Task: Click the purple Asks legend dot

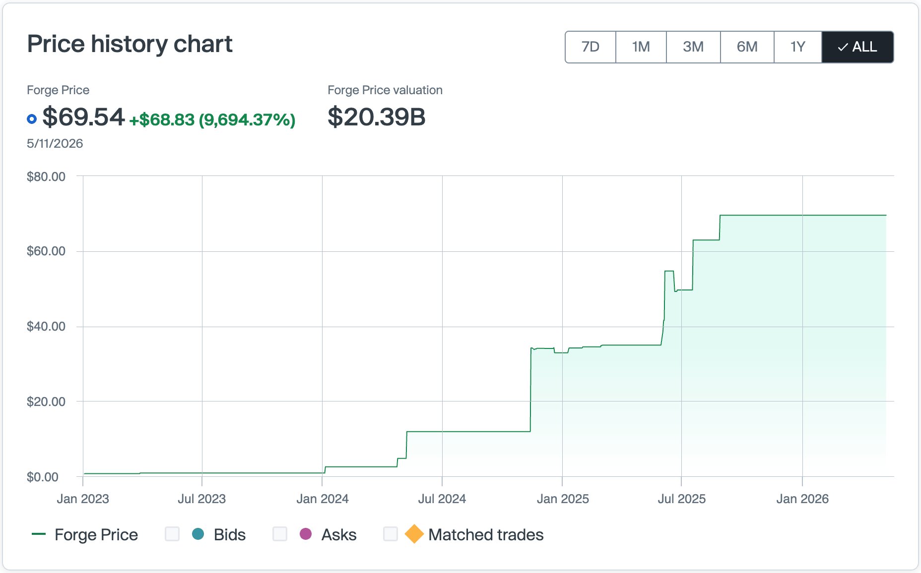Action: (x=306, y=534)
